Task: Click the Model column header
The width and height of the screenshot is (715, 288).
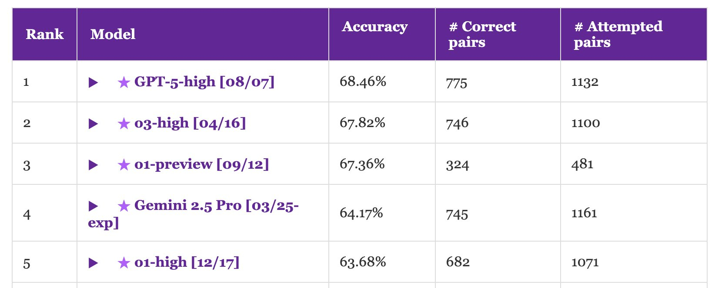Action: 113,34
